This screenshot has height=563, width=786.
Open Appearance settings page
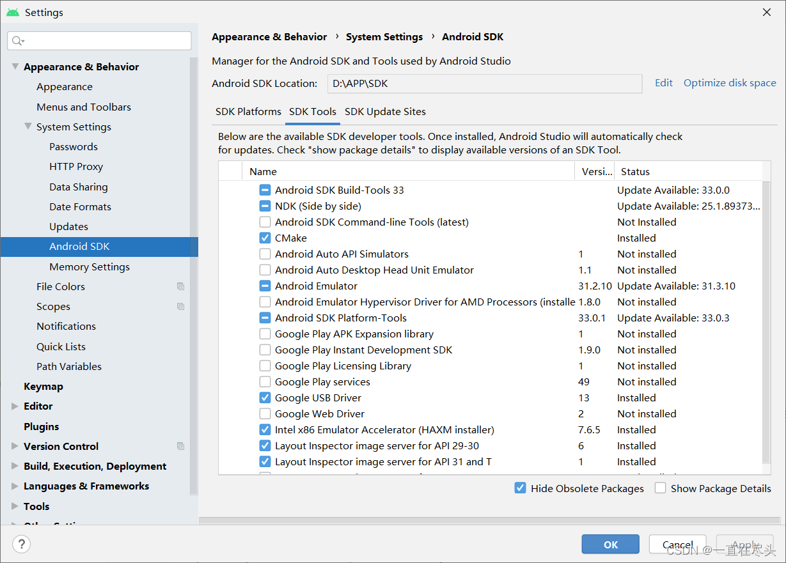tap(65, 86)
